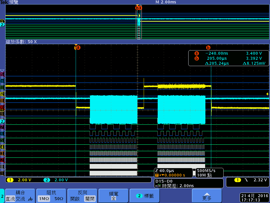Click the date and time readout
Image resolution: width=270 pixels, height=203 pixels.
(254, 198)
